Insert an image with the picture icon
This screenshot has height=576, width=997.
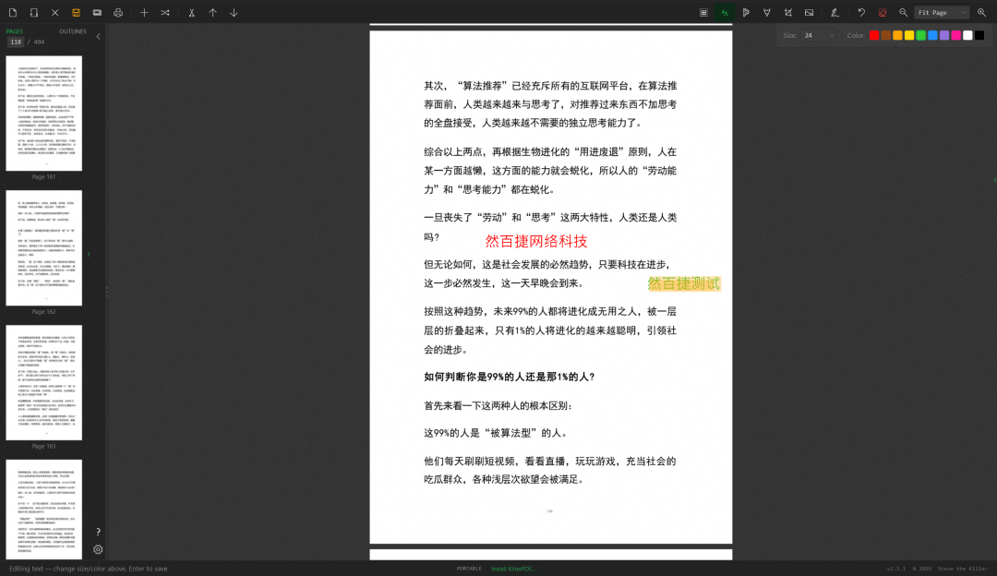tap(809, 13)
